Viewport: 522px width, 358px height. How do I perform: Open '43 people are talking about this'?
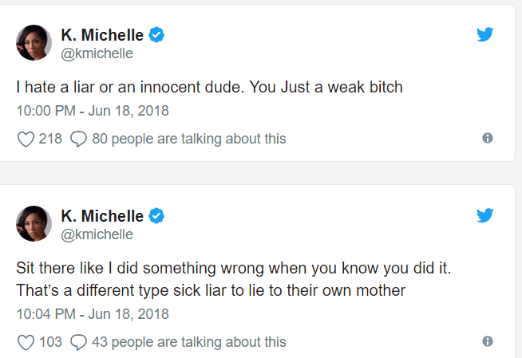(189, 342)
